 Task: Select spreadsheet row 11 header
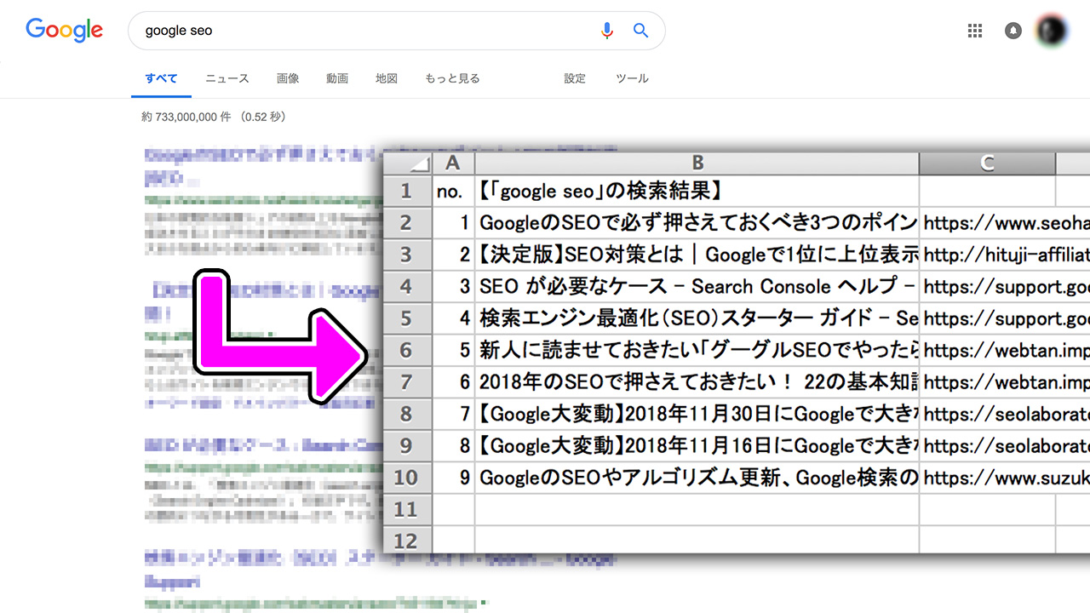click(408, 509)
